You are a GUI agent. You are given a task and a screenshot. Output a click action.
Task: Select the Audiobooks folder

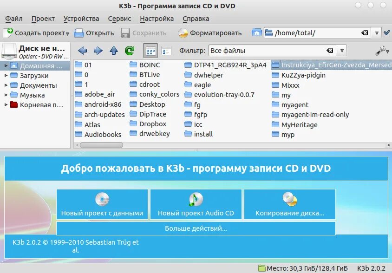pyautogui.click(x=98, y=135)
